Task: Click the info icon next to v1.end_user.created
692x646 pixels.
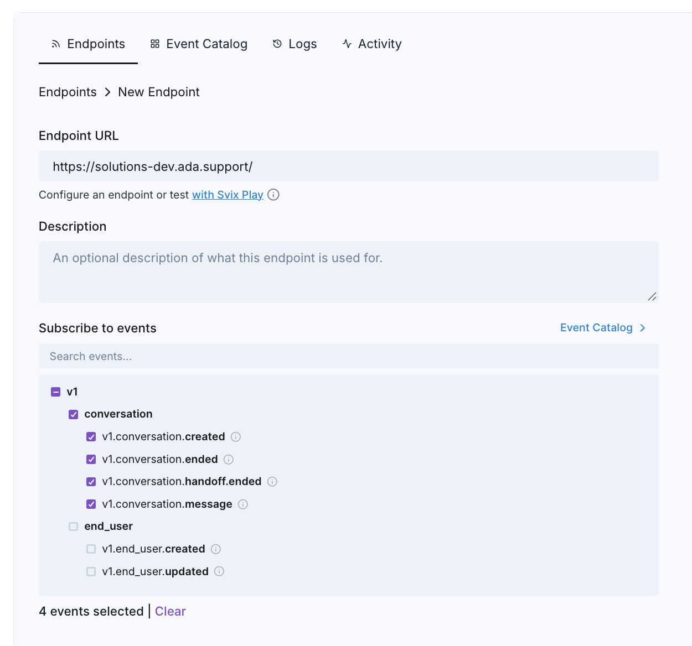Action: coord(216,549)
